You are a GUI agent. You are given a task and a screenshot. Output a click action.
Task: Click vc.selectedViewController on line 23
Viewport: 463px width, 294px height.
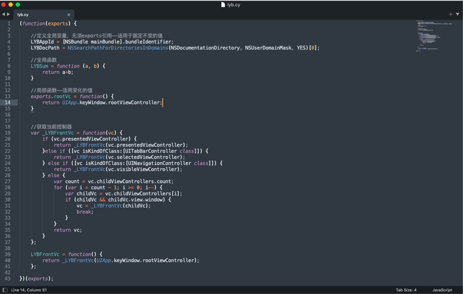click(x=145, y=157)
